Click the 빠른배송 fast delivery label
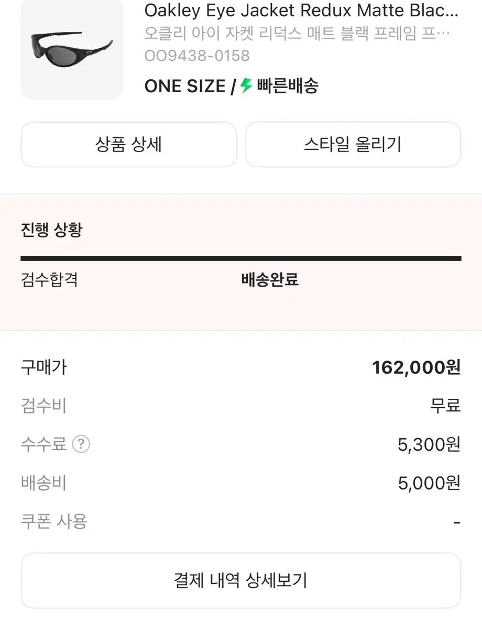482x629 pixels. coord(288,85)
